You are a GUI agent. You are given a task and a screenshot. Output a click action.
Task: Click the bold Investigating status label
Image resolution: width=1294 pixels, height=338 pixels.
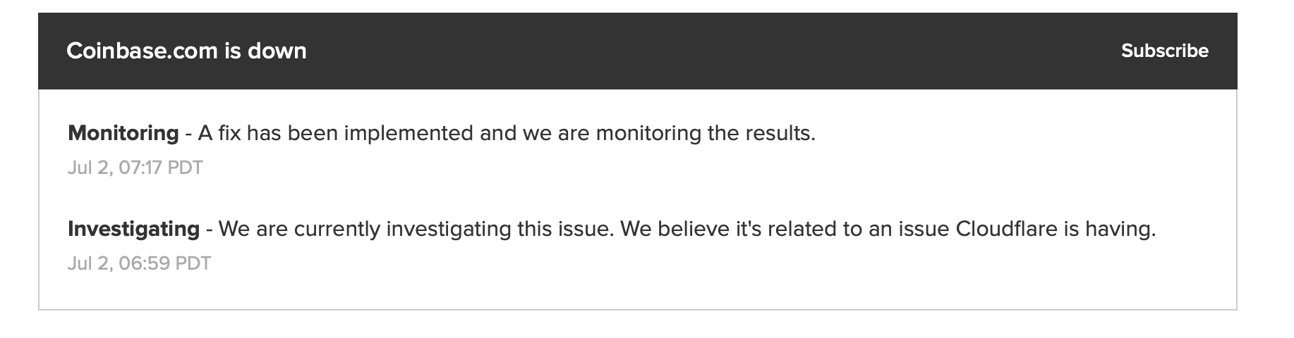[133, 229]
